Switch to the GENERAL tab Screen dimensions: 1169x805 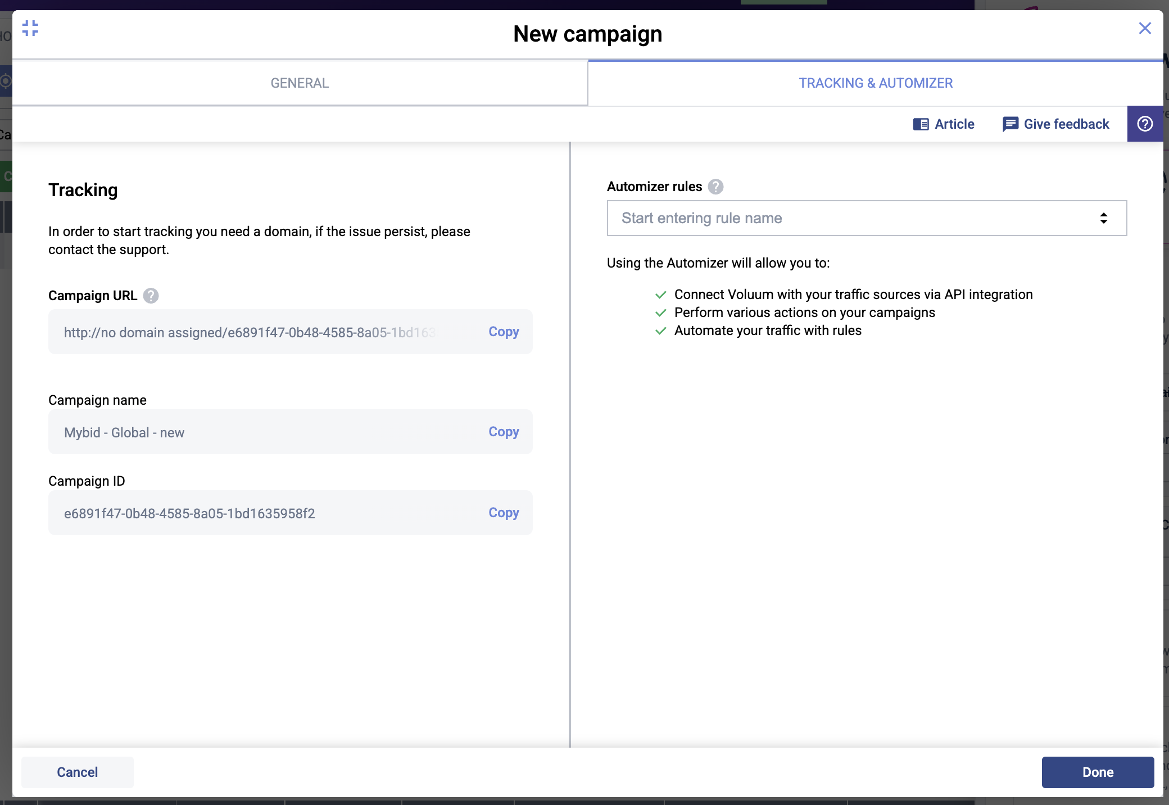click(x=300, y=83)
